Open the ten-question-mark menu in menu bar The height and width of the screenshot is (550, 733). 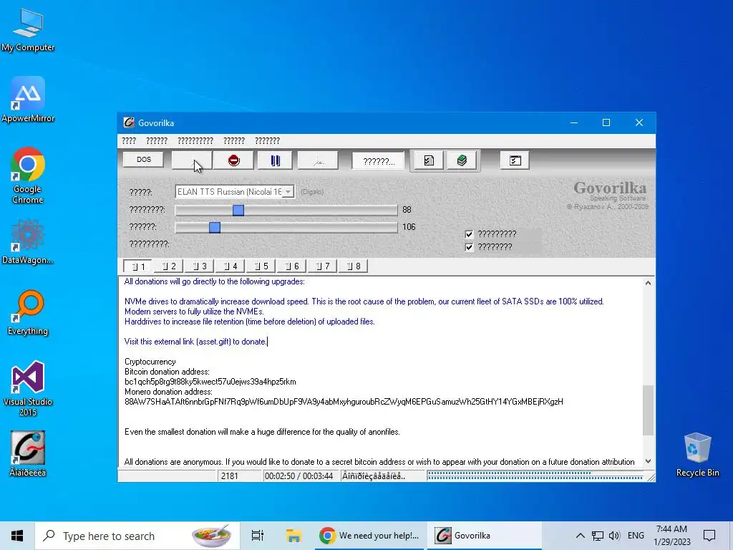tap(195, 141)
